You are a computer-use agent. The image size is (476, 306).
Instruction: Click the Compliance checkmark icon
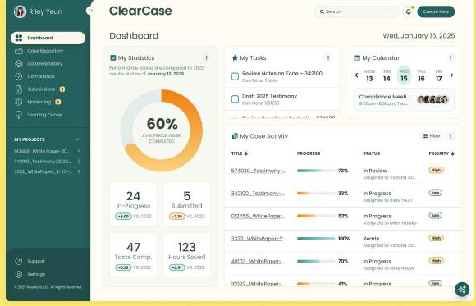point(19,76)
